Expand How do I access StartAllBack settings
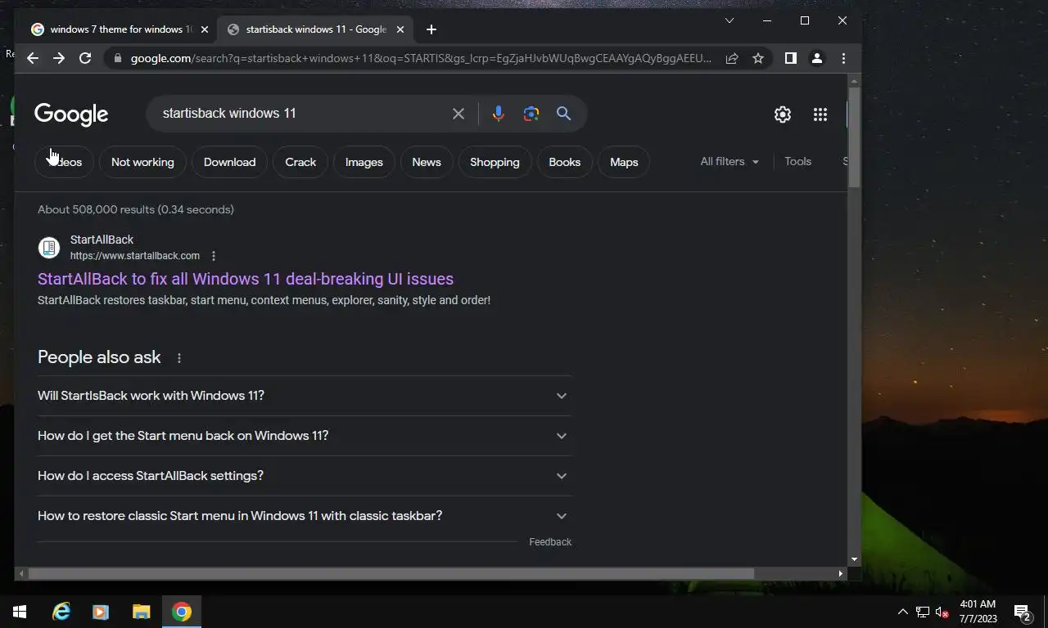1048x628 pixels. click(305, 476)
